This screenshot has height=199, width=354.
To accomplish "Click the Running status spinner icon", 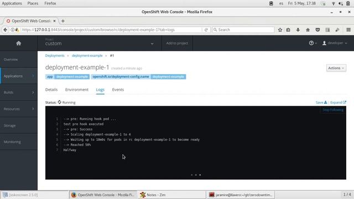I will [x=59, y=102].
